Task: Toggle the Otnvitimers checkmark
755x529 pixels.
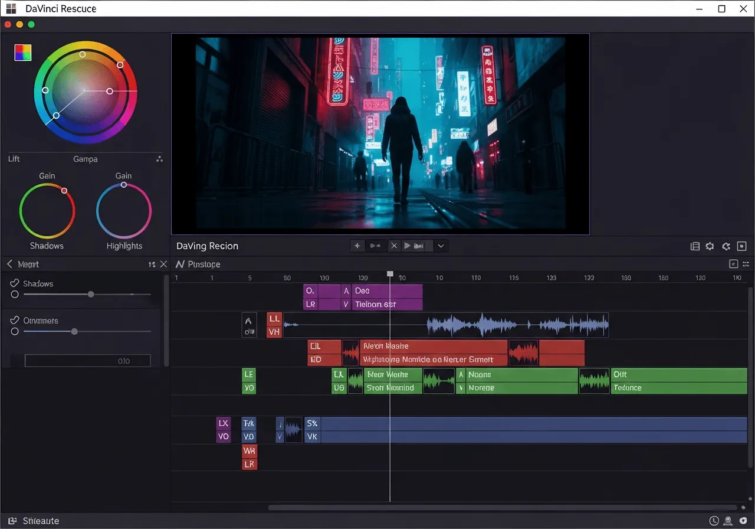Action: tap(15, 320)
